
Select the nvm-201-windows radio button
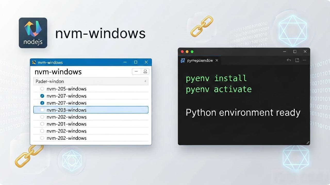pyautogui.click(x=42, y=124)
